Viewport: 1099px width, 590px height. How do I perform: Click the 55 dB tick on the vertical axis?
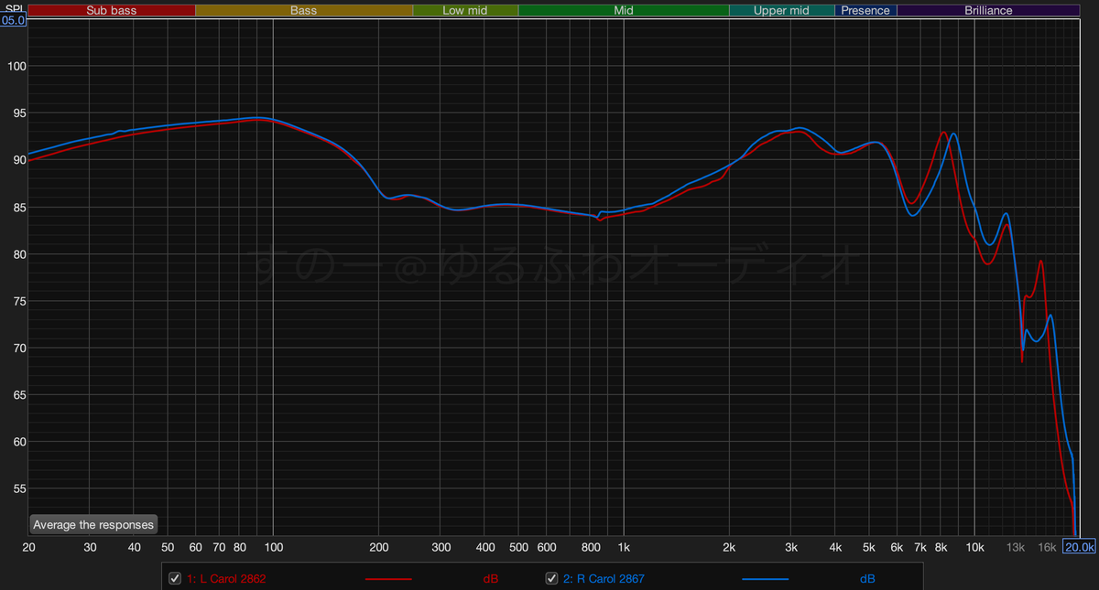click(x=18, y=489)
